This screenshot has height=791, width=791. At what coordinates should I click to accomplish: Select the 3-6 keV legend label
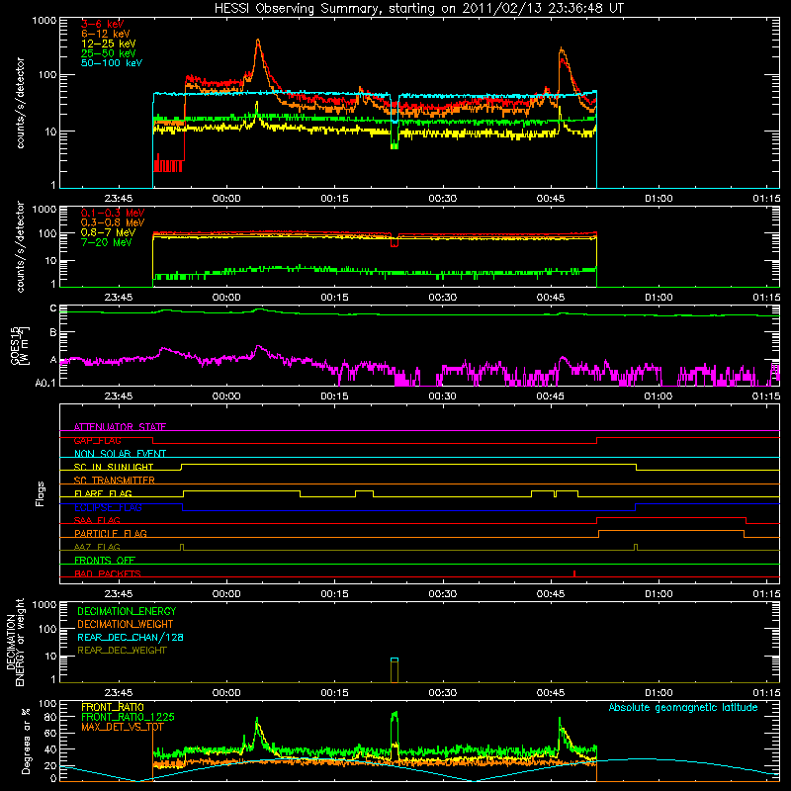pos(103,24)
